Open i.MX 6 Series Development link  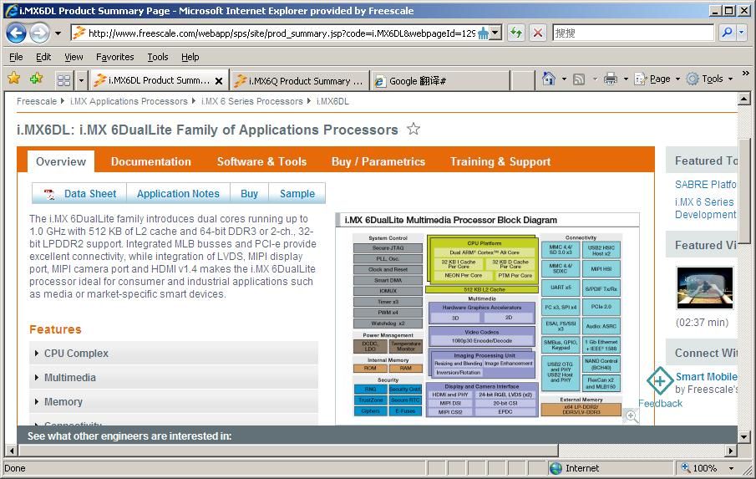point(705,208)
